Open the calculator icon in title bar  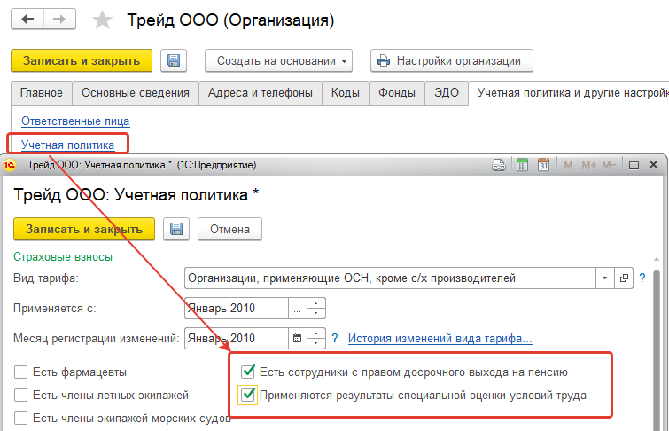point(522,164)
